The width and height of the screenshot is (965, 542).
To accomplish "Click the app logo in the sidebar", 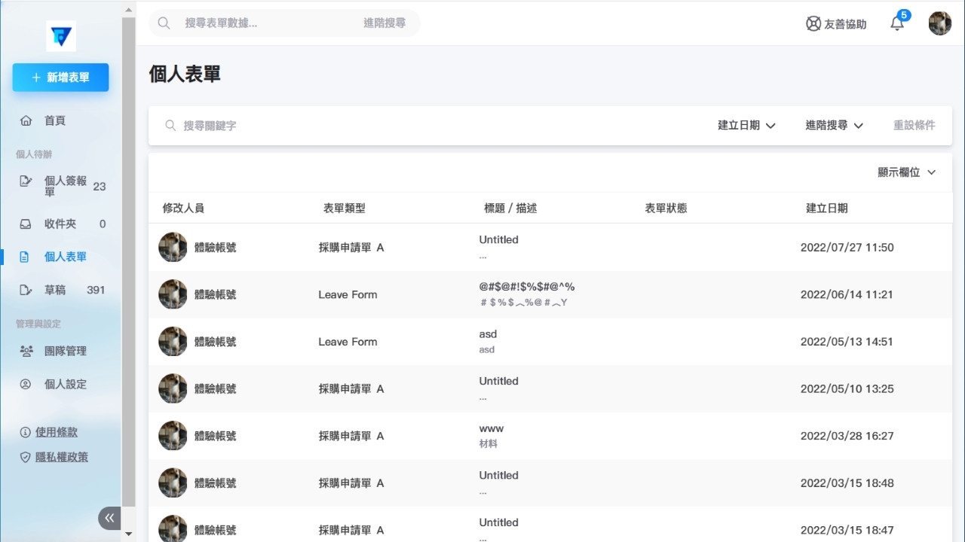I will coord(61,36).
